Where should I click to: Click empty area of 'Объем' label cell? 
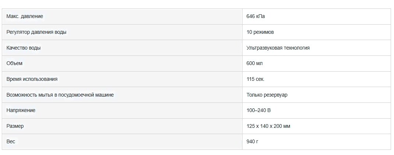pyautogui.click(x=131, y=64)
